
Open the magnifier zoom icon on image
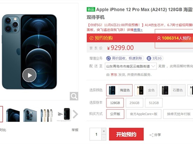click(x=74, y=96)
